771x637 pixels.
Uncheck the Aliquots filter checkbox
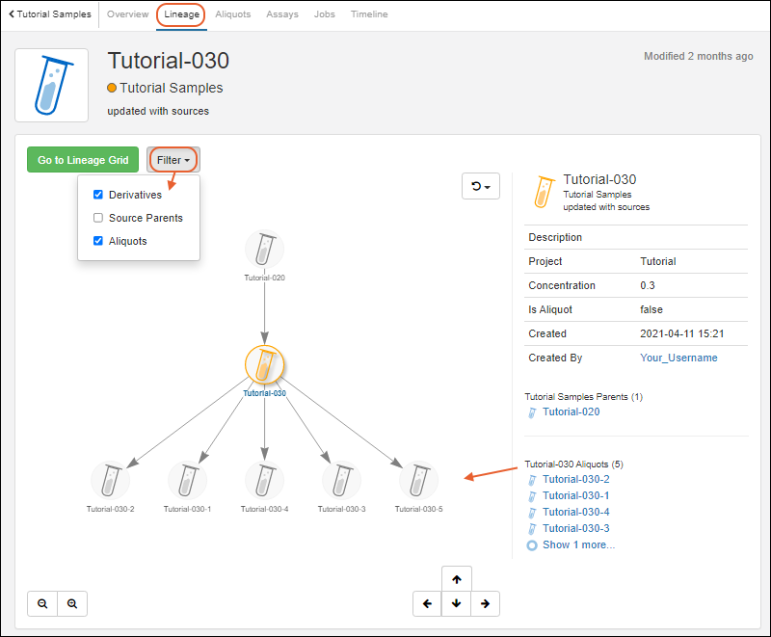click(98, 241)
